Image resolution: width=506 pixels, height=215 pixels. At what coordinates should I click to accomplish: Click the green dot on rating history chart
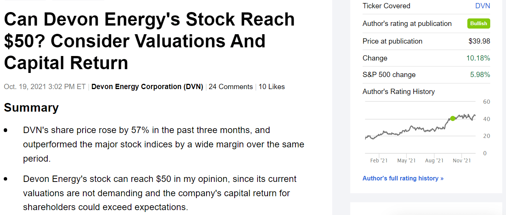(x=453, y=118)
